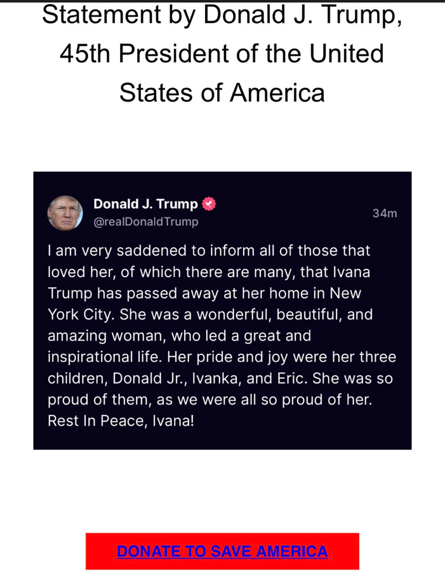Select the 'Trump has passed away at her home' line
This screenshot has width=445, height=586.
coord(204,293)
